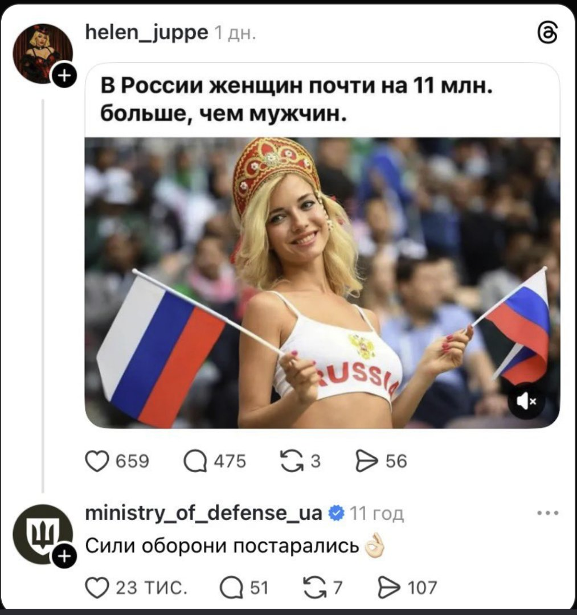Repost the ministry_of_defense_ua reply
This screenshot has width=577, height=615.
click(315, 588)
